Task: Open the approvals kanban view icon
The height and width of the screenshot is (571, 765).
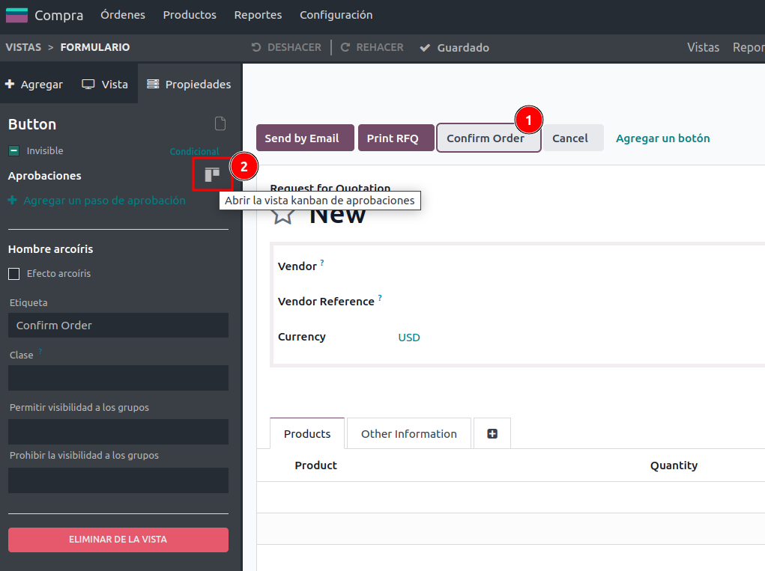Action: pos(212,174)
